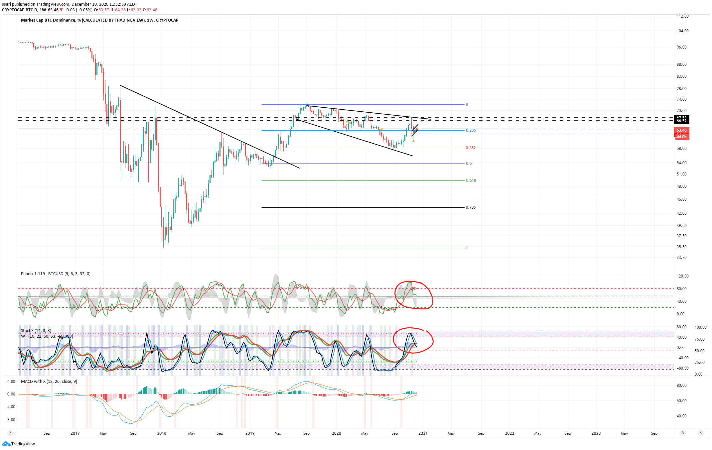Click the 2022 label on time axis
The width and height of the screenshot is (712, 450).
click(509, 433)
